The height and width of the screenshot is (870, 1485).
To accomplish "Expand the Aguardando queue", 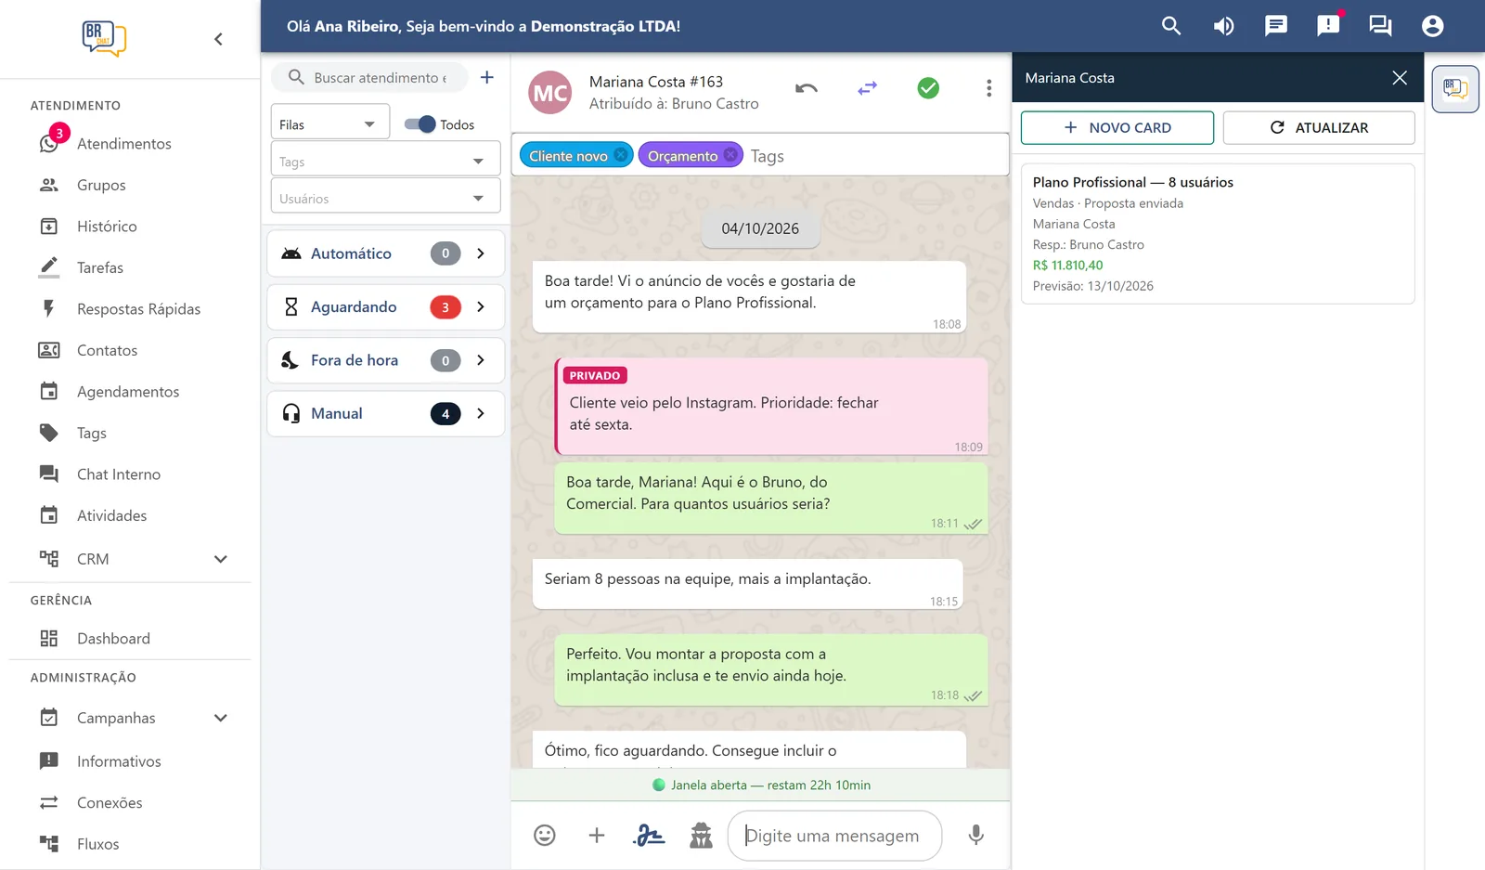I will [x=385, y=307].
